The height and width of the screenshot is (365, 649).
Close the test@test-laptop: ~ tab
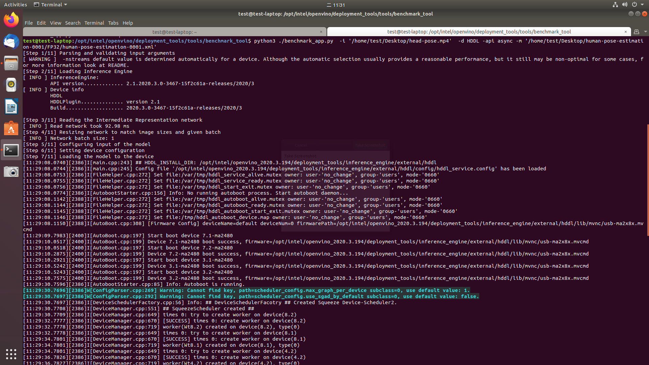[321, 32]
